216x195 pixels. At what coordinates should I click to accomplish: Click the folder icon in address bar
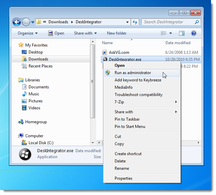click(39, 22)
